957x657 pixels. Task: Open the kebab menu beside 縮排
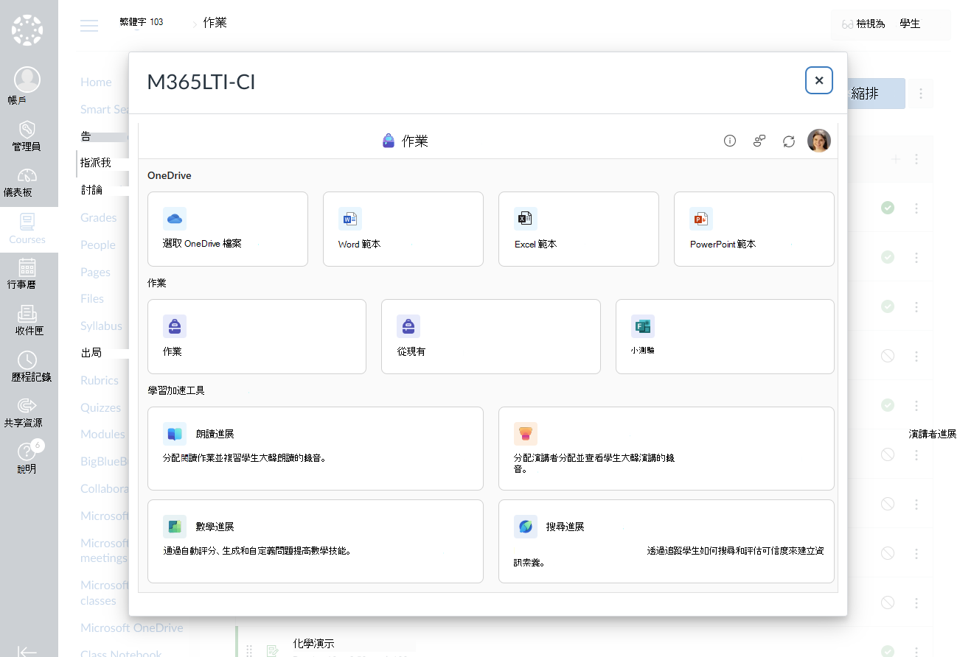(921, 94)
